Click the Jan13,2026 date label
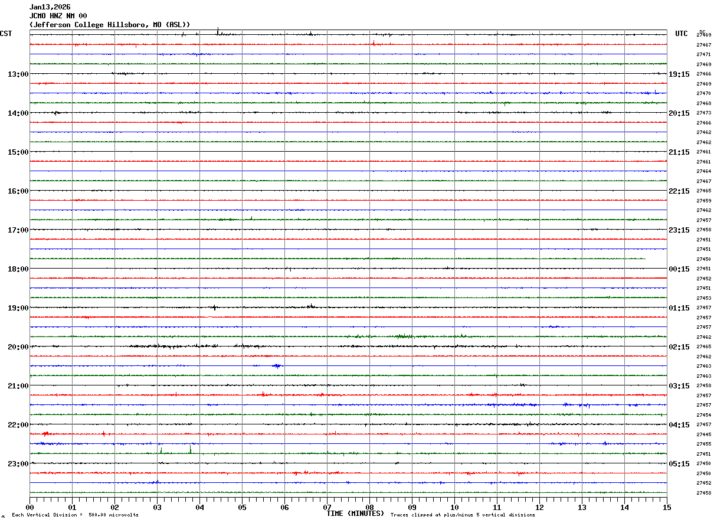714x523 pixels. (50, 7)
